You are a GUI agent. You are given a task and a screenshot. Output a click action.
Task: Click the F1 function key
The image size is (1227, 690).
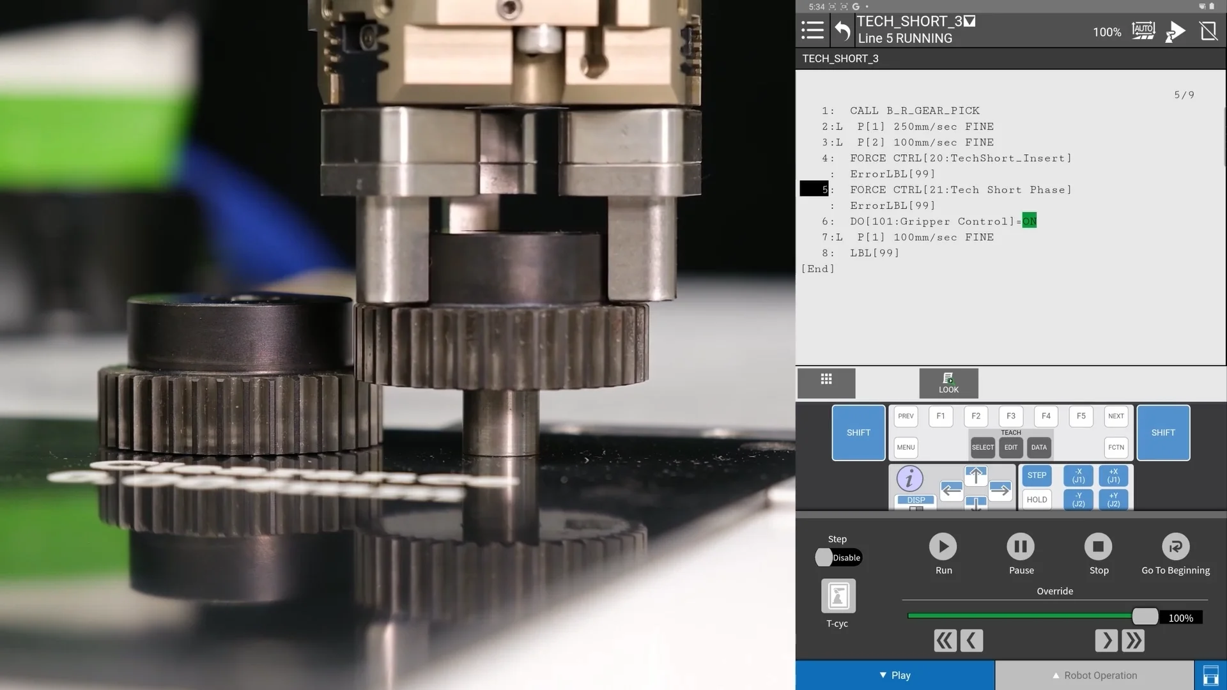941,416
